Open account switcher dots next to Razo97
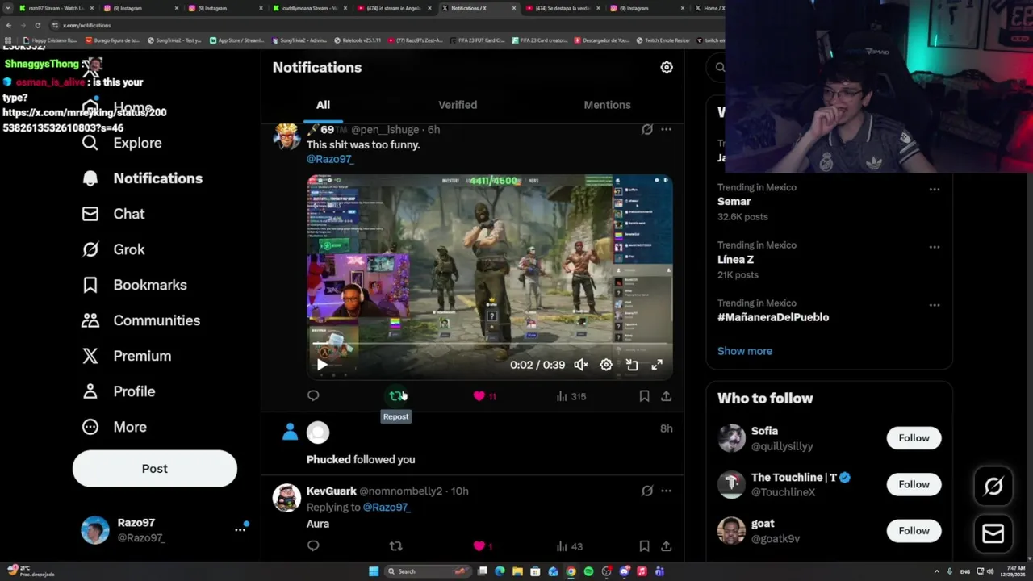Screen dimensions: 1033x581 240,529
